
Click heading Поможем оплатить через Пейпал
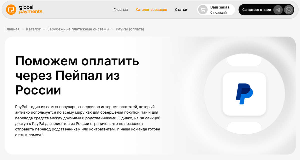click(x=77, y=76)
